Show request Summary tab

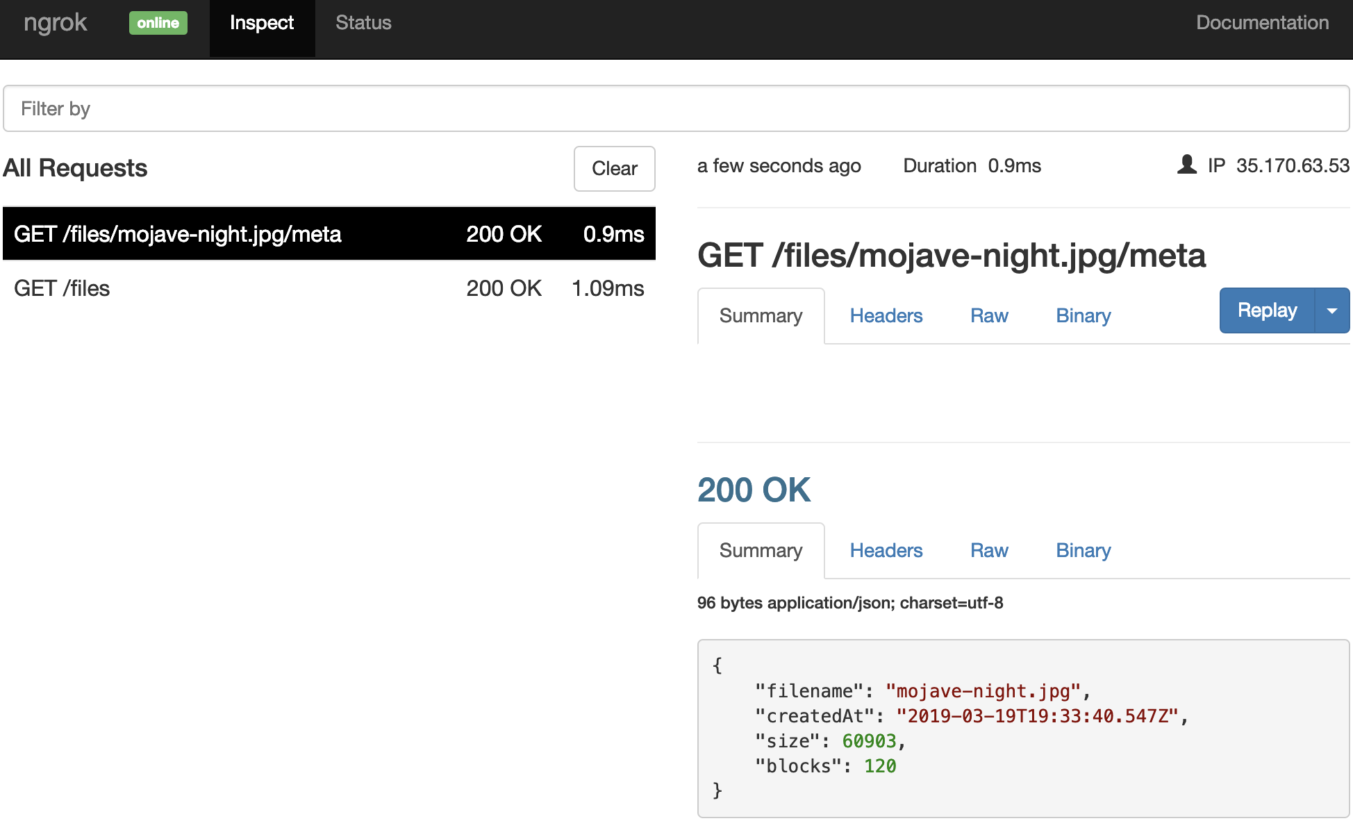pos(761,316)
